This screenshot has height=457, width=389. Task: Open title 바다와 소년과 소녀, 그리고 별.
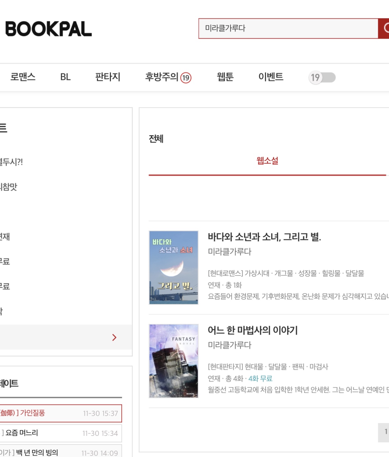click(264, 237)
